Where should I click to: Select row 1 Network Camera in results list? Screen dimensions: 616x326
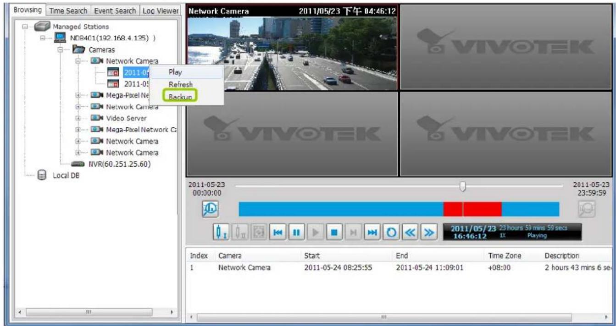click(x=400, y=268)
